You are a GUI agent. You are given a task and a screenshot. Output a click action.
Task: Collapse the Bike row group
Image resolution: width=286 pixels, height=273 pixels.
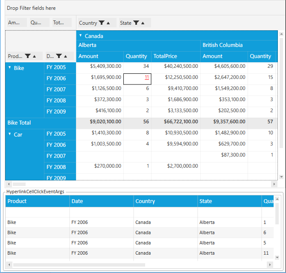(x=10, y=67)
